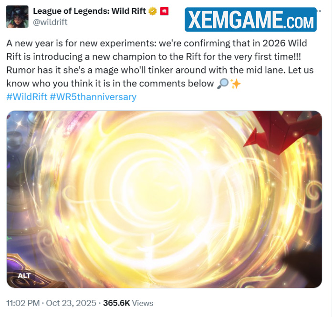Open the League of Legends: Wild Rift name
The image size is (334, 317).
(x=90, y=11)
